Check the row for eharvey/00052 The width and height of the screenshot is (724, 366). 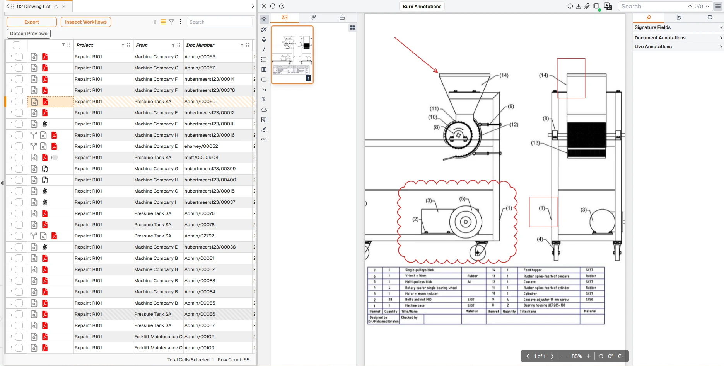pyautogui.click(x=19, y=146)
